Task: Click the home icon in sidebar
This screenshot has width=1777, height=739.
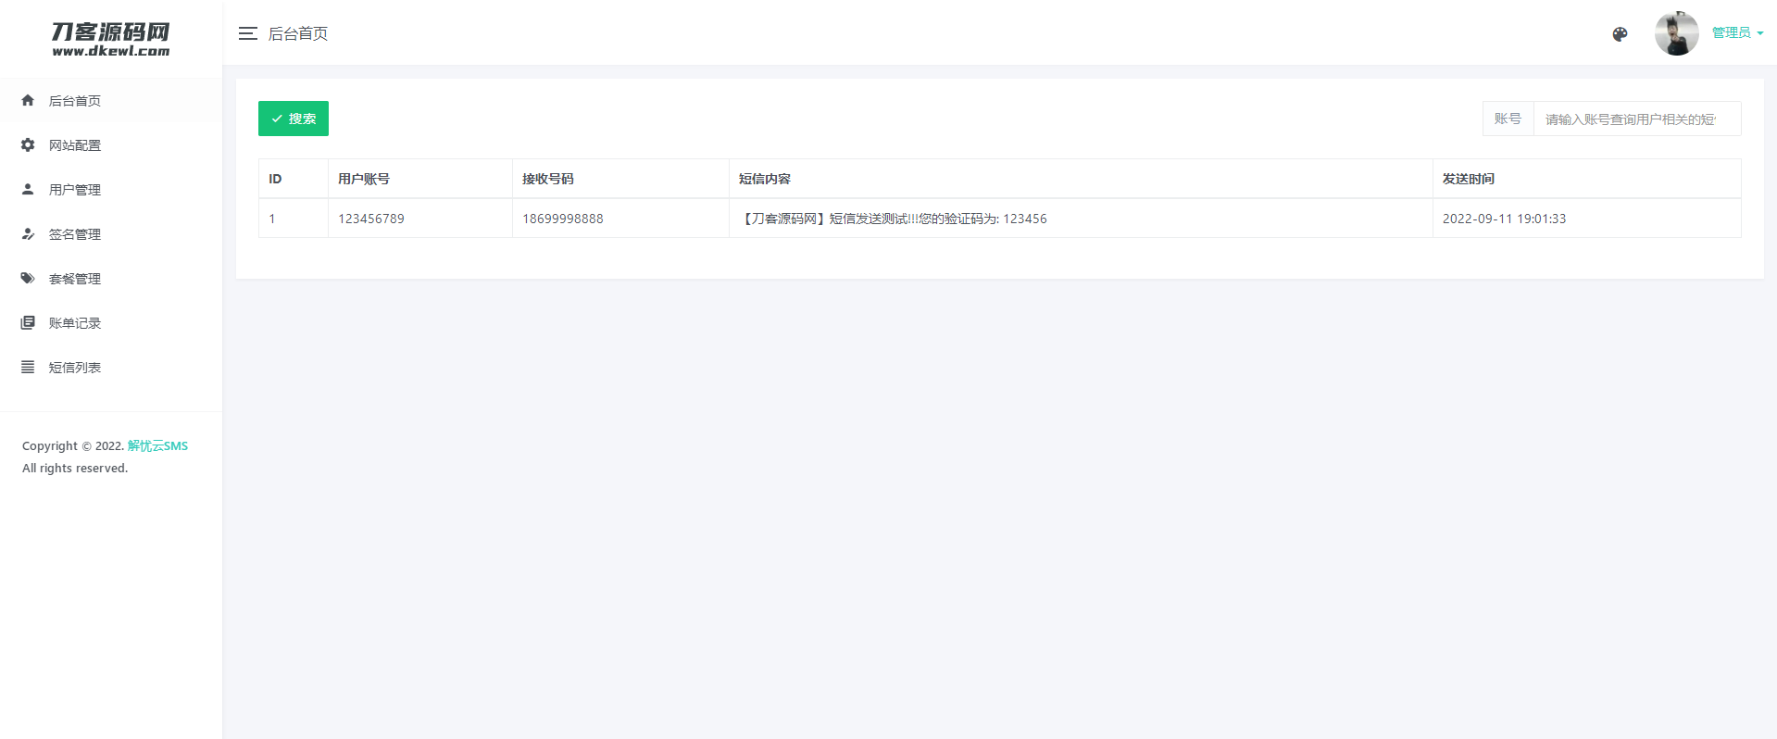Action: [x=28, y=100]
